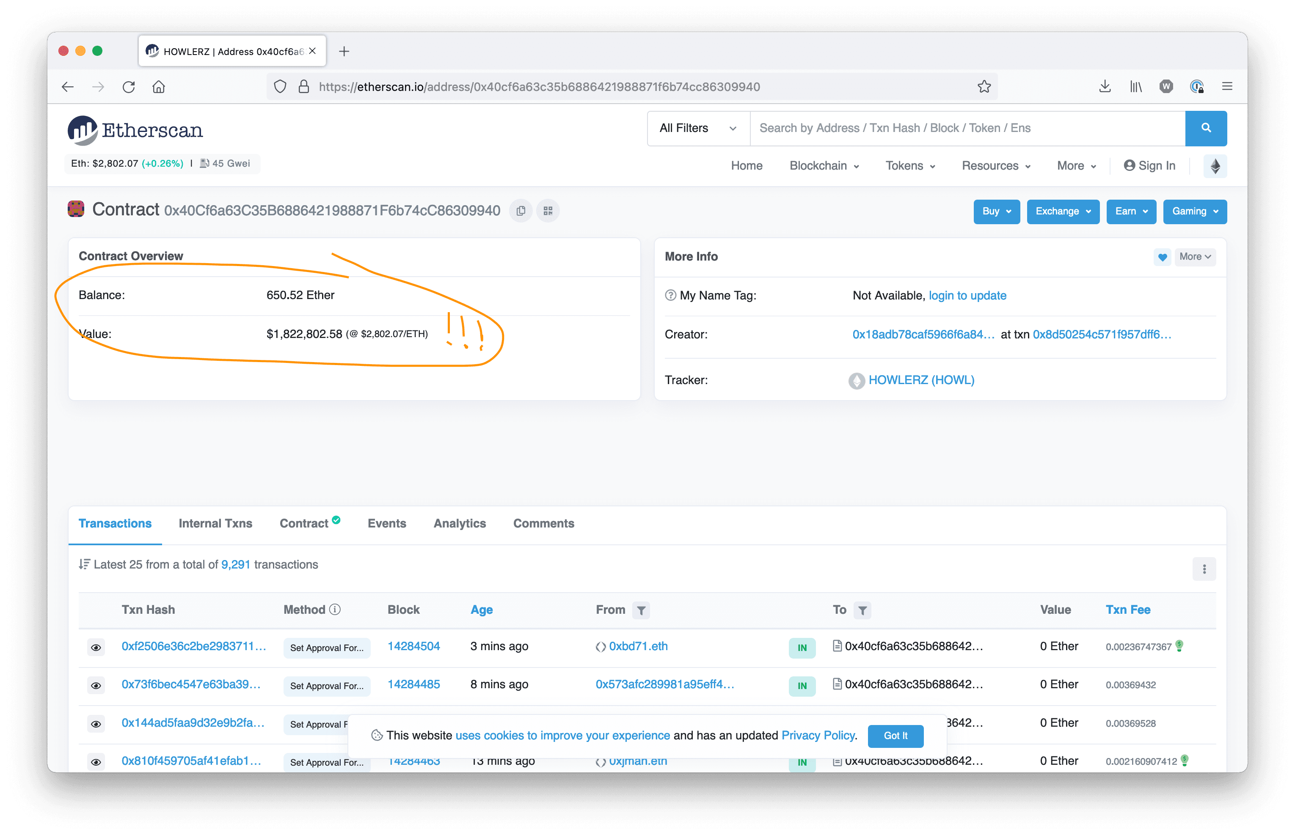Open the library bookshelf icon
The width and height of the screenshot is (1295, 835).
pos(1135,87)
